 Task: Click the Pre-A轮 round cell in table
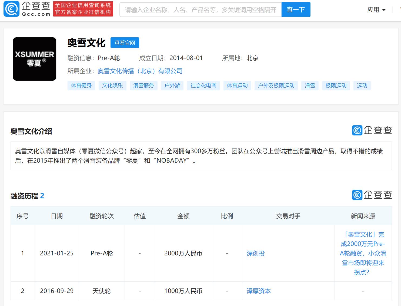pos(102,254)
